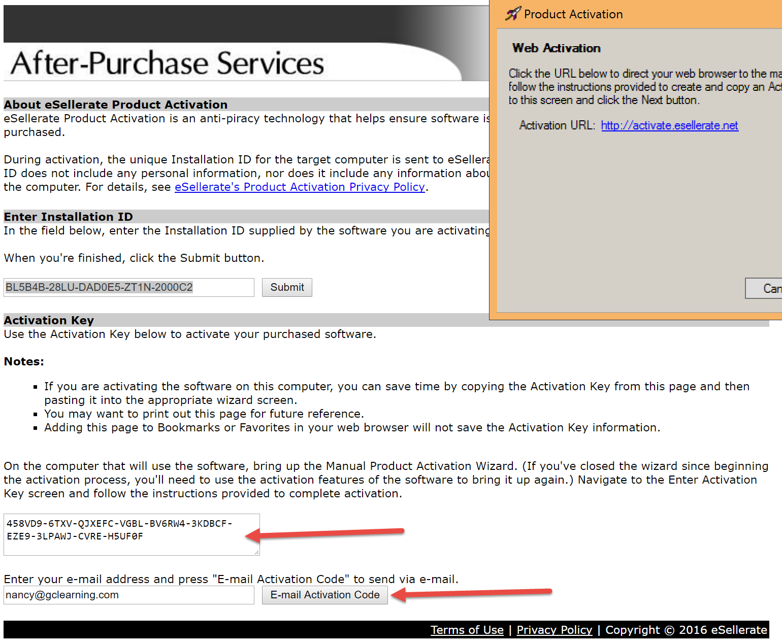Click the After-Purchase Services banner title
Viewport: 782px width, 644px height.
168,63
